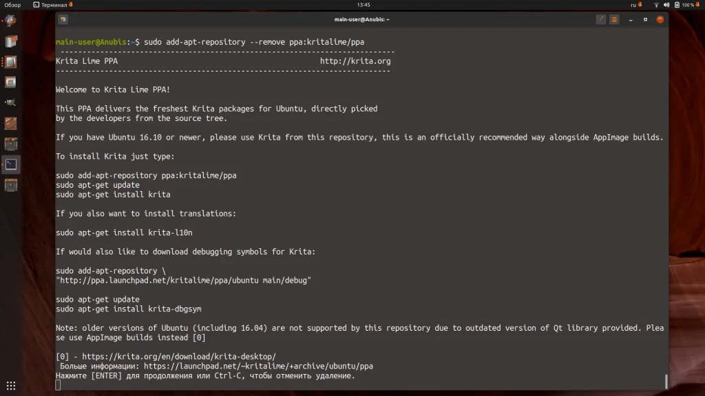Screen dimensions: 705x396
Task: Follow the krita.org/en/download/krita-desktop link
Action: click(179, 357)
